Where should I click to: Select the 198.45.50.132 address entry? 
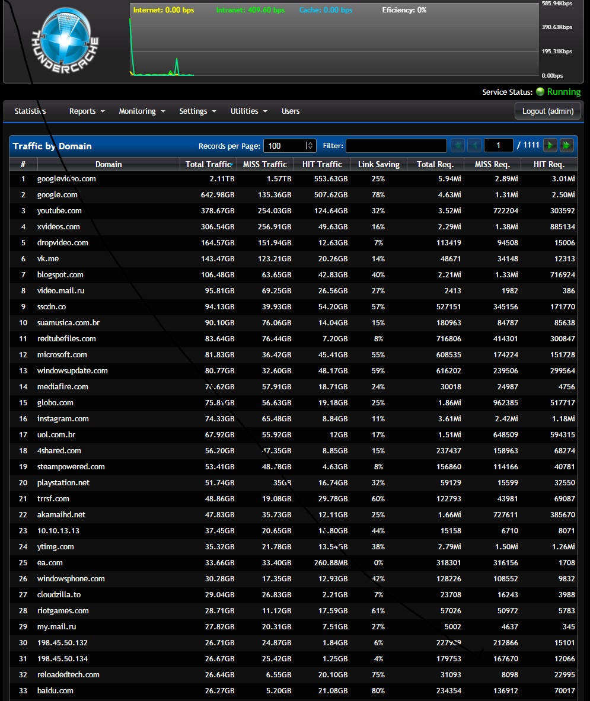tap(62, 643)
